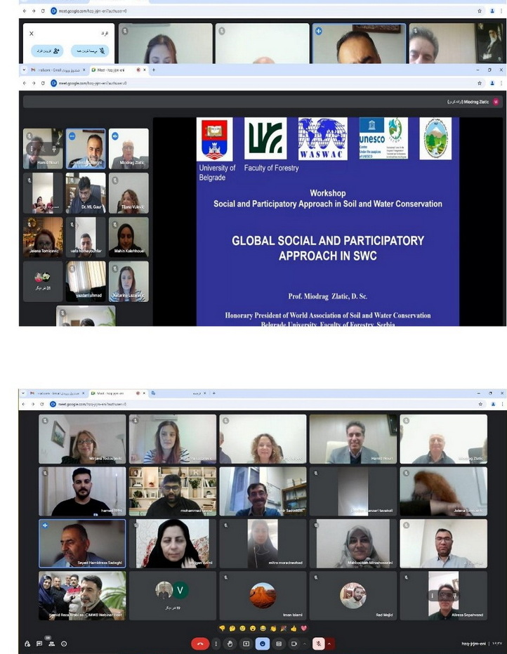This screenshot has height=654, width=507.
Task: Open the people list icon
Action: coord(51,643)
